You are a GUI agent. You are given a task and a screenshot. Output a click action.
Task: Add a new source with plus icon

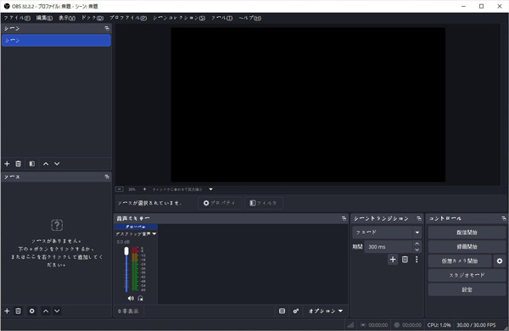click(x=7, y=311)
